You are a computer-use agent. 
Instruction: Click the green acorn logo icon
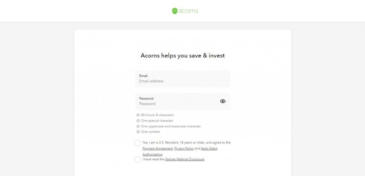(x=175, y=11)
